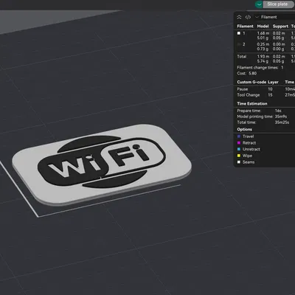This screenshot has width=295, height=295.
Task: Click the G-code view icon
Action: coord(248,17)
